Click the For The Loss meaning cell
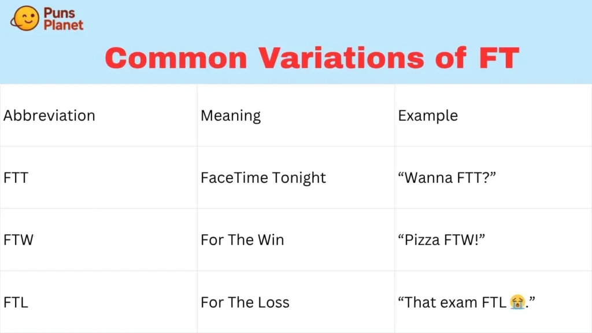 coord(245,302)
